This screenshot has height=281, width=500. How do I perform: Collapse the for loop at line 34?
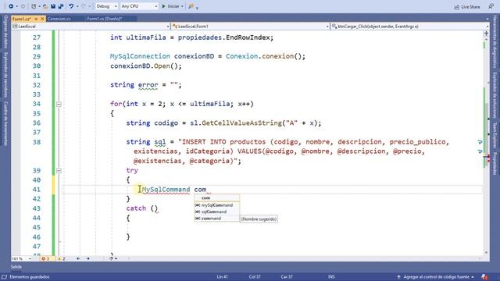point(59,104)
